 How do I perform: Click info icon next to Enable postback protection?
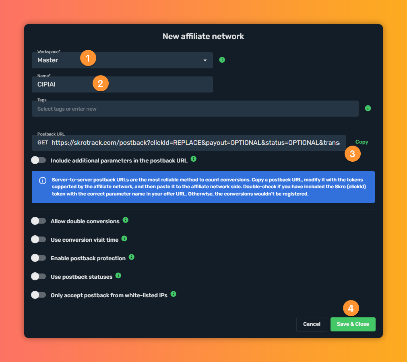[x=132, y=257]
